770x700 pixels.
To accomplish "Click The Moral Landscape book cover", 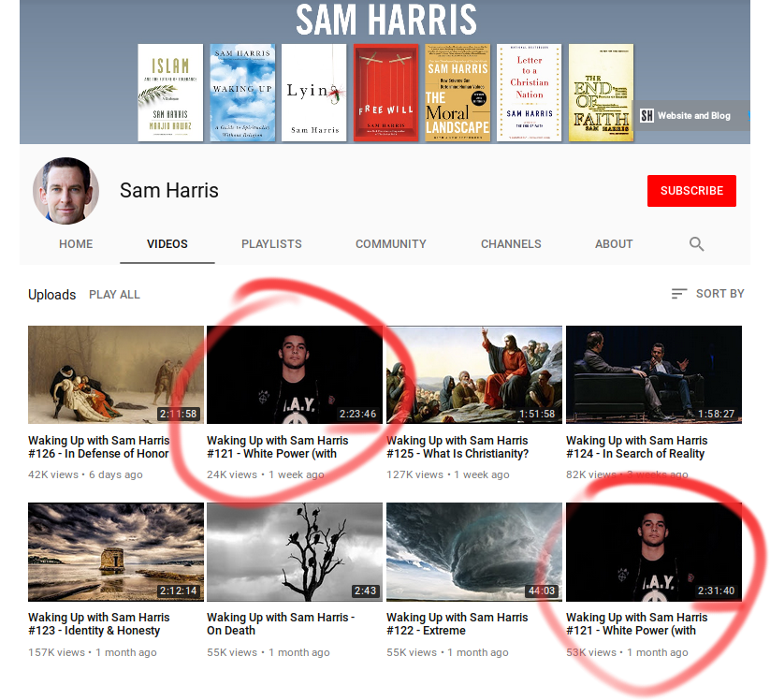I will point(458,93).
